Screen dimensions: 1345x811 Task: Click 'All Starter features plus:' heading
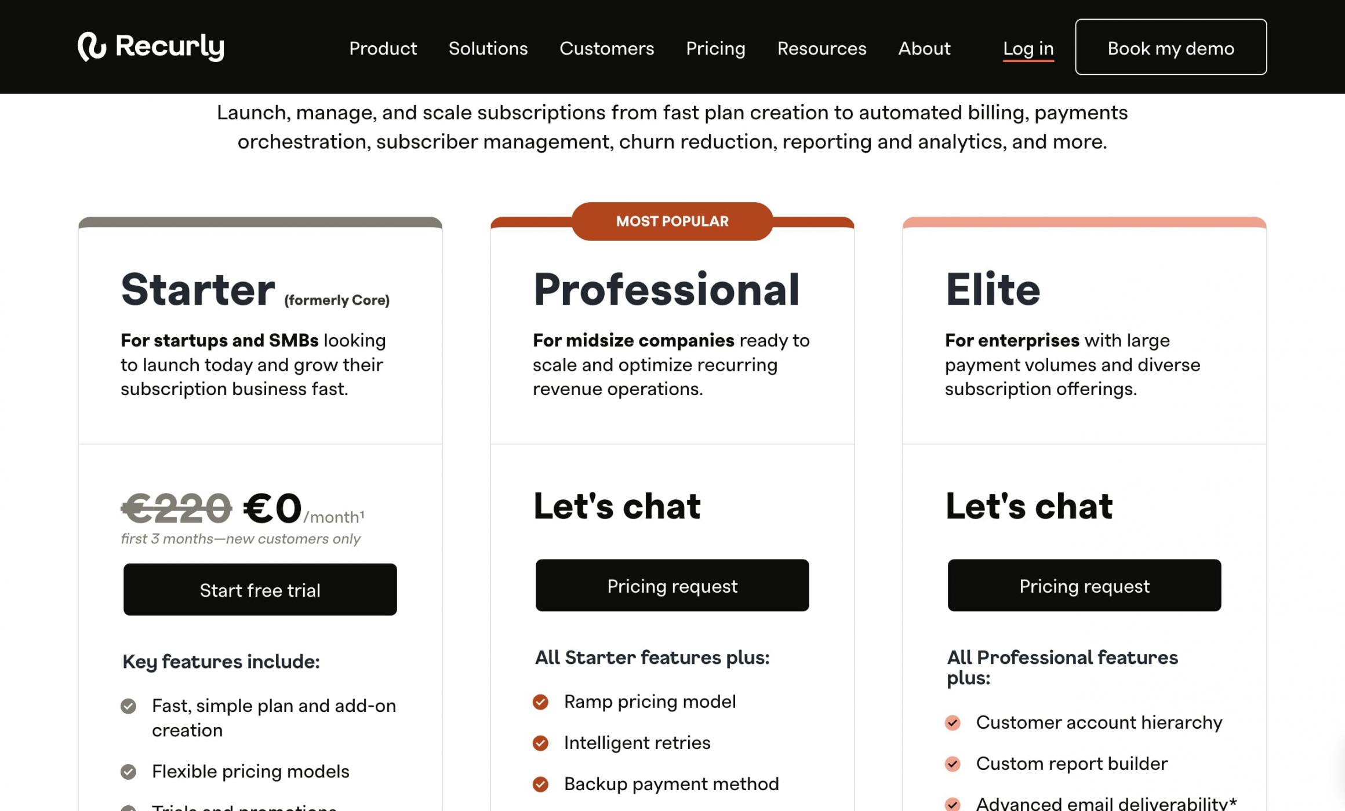[652, 657]
